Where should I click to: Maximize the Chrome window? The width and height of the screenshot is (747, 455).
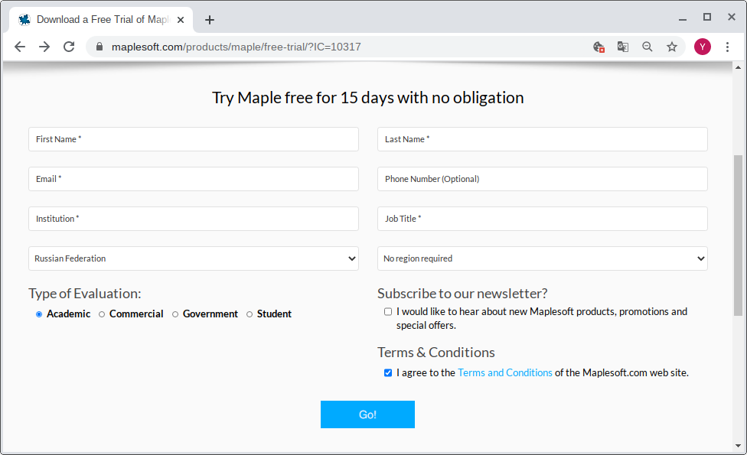click(707, 17)
